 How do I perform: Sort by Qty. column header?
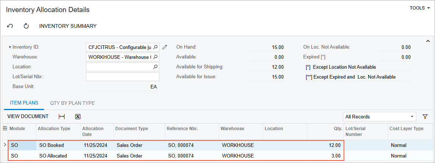coord(325,131)
